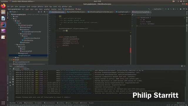Show applications grid in the dock
The image size is (188, 106).
pyautogui.click(x=3, y=103)
